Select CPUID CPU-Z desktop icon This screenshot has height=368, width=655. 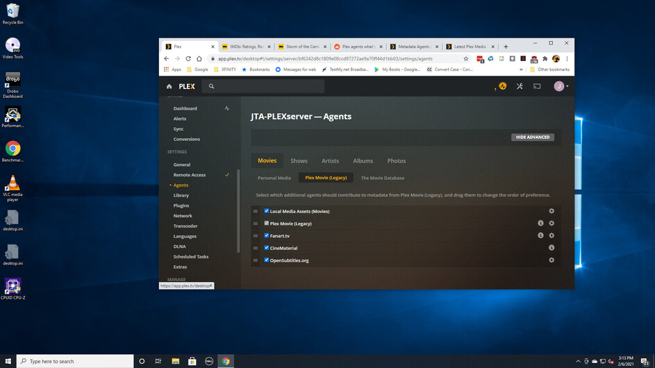13,289
